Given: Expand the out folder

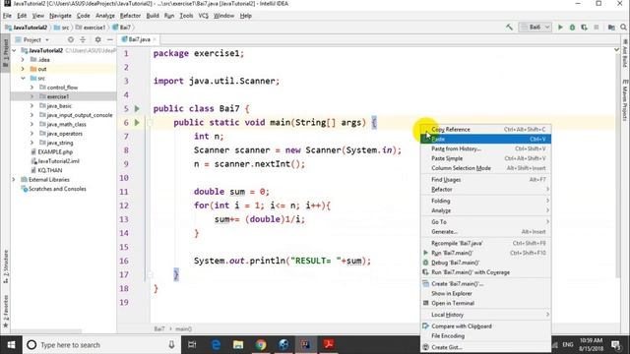Looking at the screenshot, I should coord(23,69).
